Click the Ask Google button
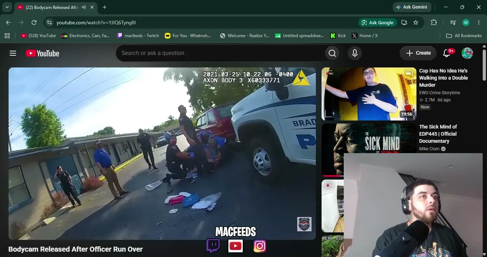 377,22
